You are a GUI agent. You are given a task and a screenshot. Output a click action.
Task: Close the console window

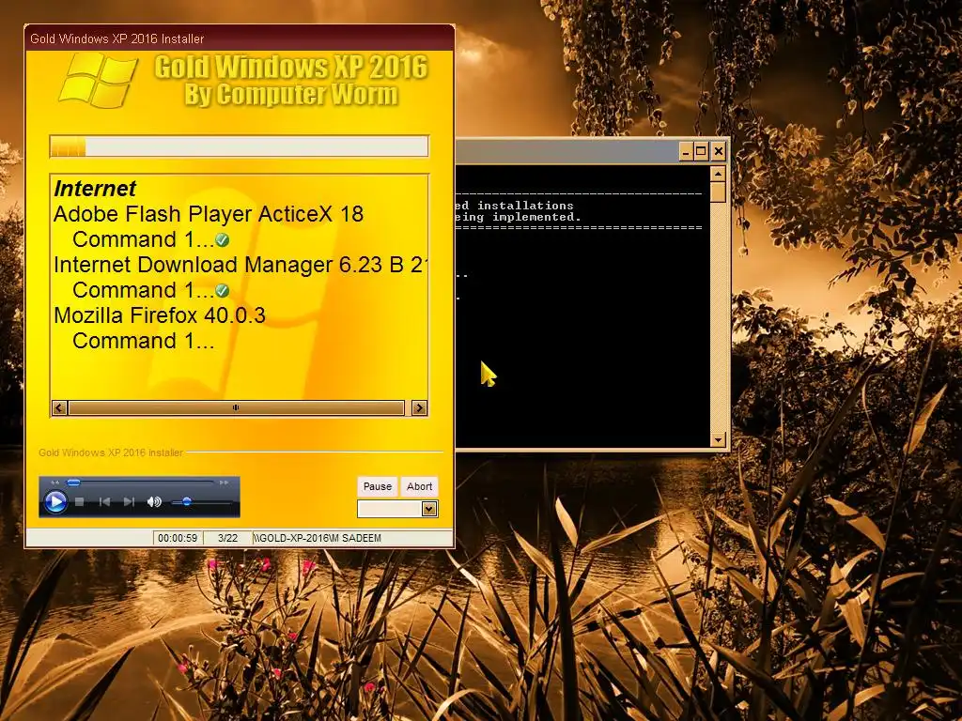pos(719,151)
